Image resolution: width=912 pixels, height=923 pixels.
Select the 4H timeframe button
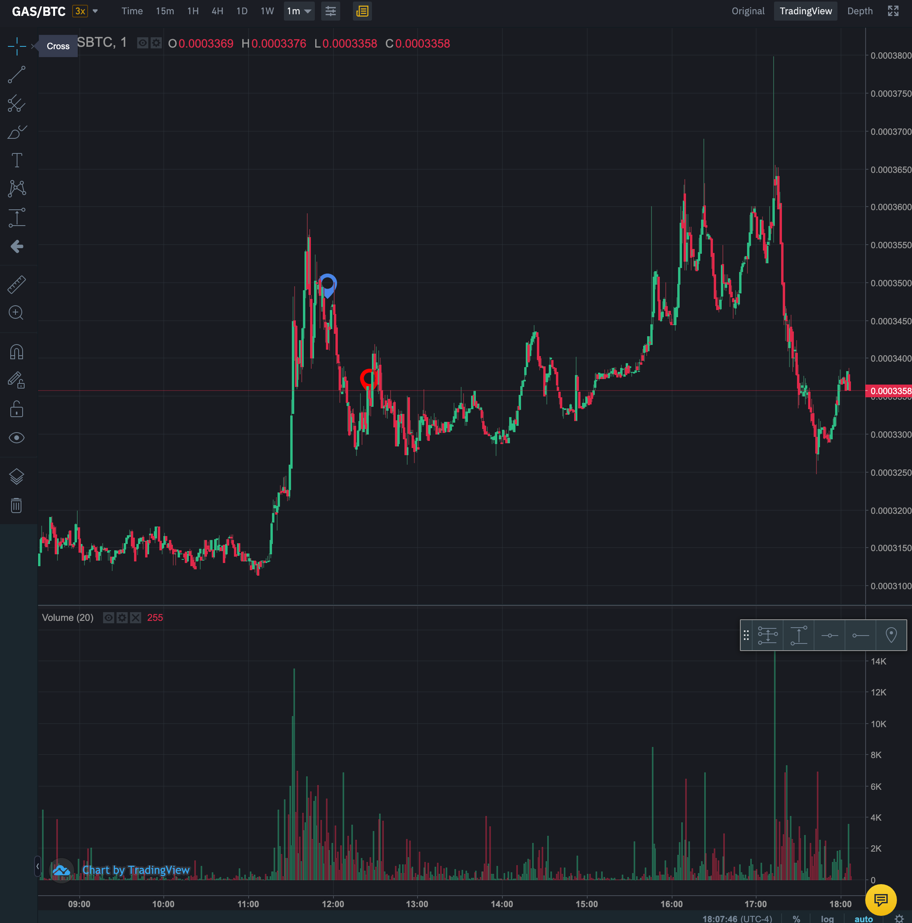pos(217,11)
